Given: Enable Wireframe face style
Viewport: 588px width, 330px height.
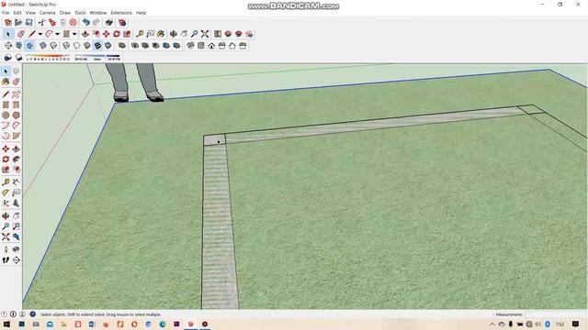Looking at the screenshot, I should pyautogui.click(x=66, y=46).
